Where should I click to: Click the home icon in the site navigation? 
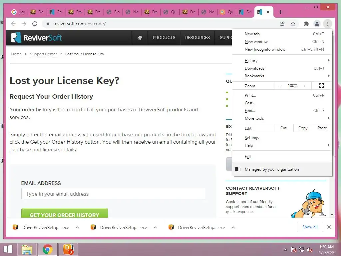(140, 38)
